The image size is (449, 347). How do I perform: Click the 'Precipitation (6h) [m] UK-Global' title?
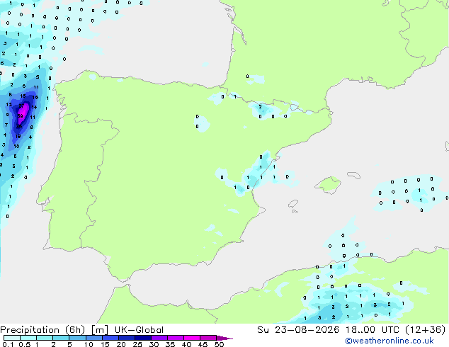pyautogui.click(x=82, y=330)
